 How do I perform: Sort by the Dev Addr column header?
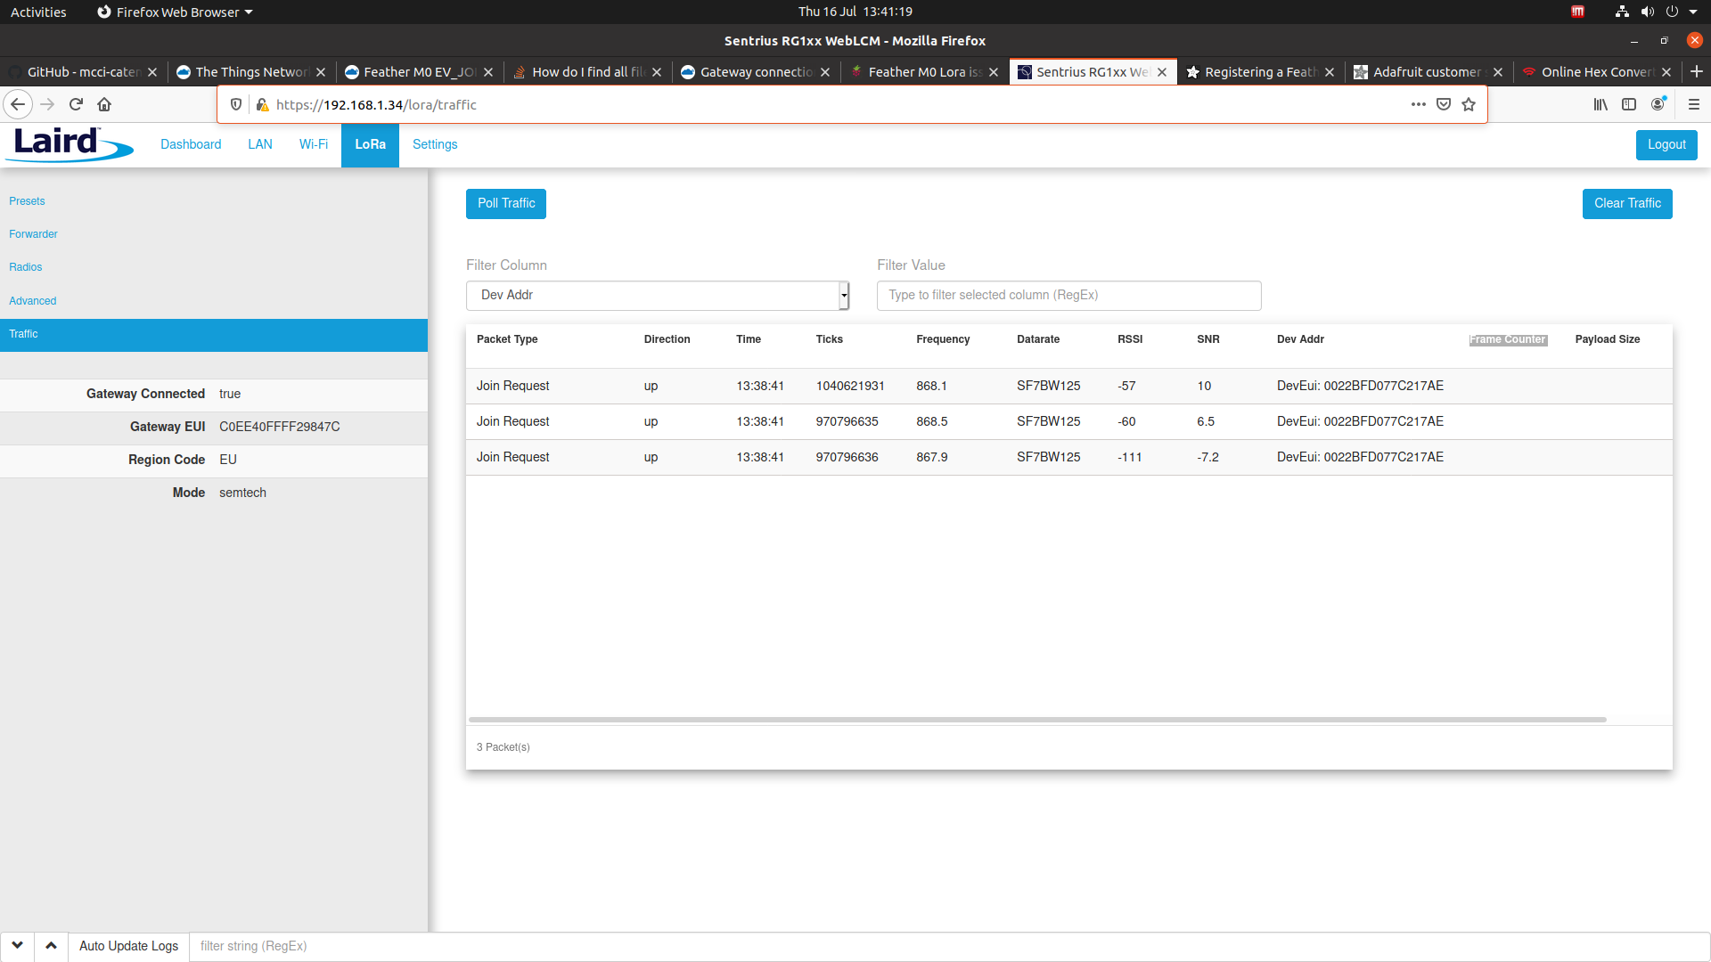click(x=1300, y=339)
